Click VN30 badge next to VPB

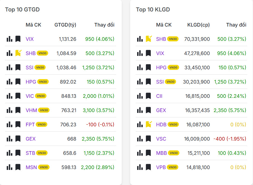click(x=172, y=167)
